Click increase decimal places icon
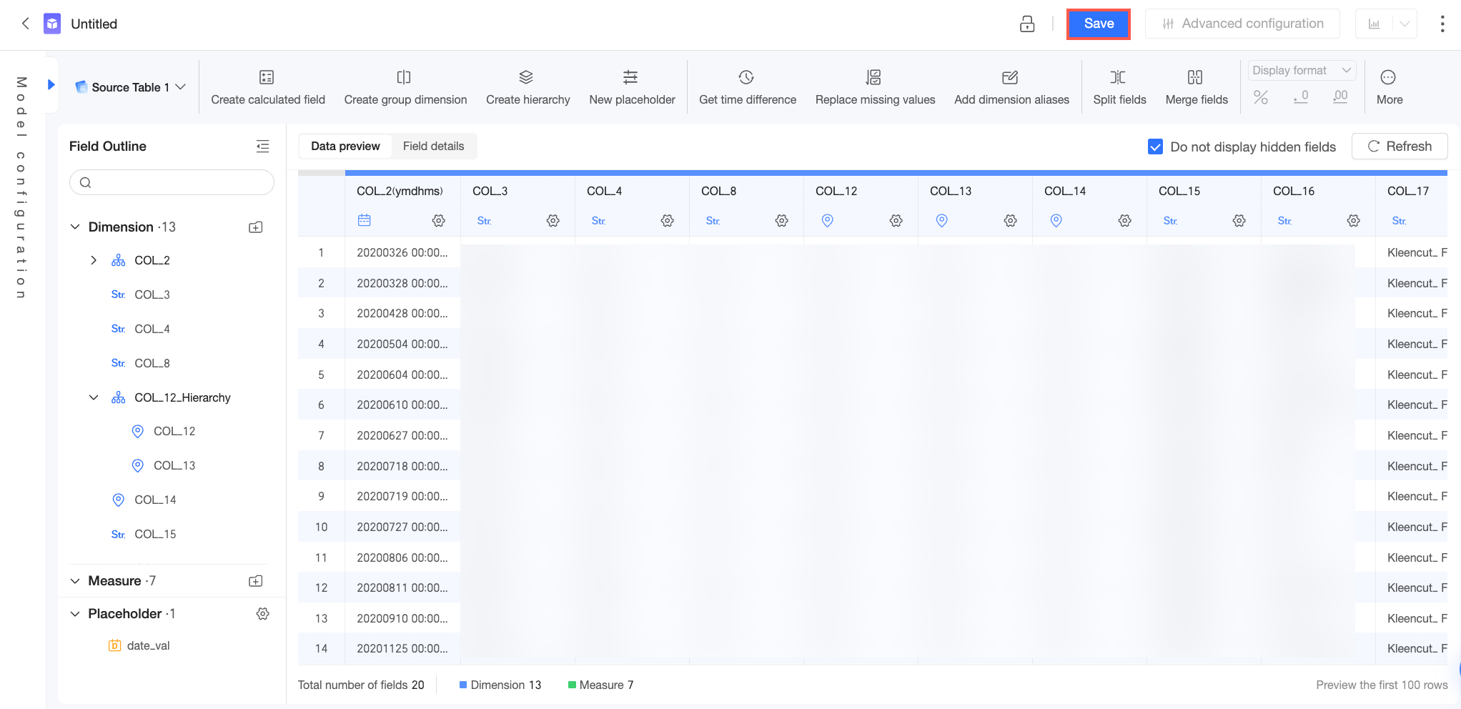This screenshot has height=709, width=1461. pyautogui.click(x=1340, y=96)
